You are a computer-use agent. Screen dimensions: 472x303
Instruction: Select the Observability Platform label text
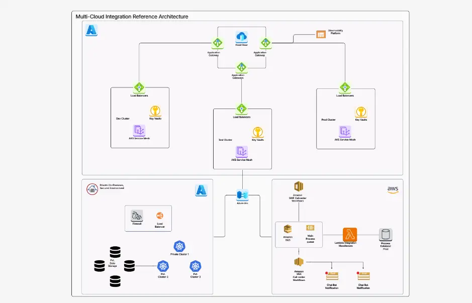click(335, 32)
